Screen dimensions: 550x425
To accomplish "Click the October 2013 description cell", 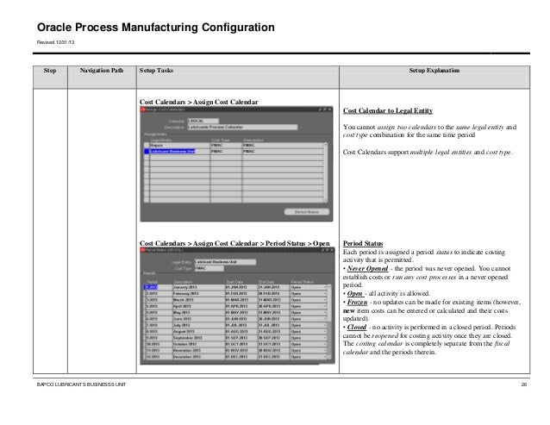I will click(198, 344).
